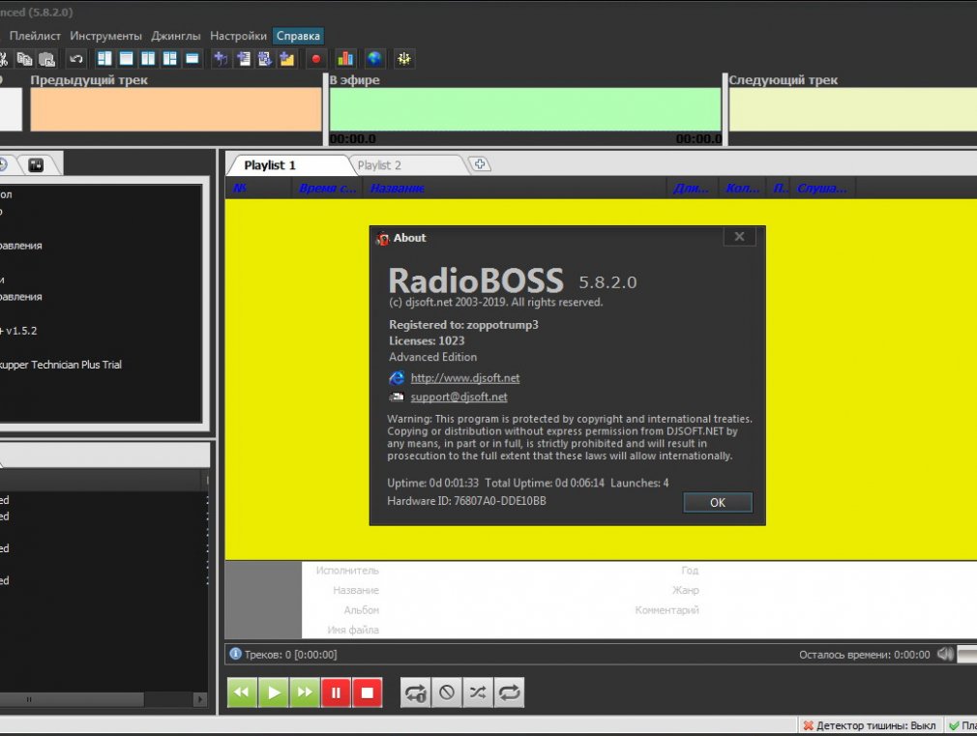This screenshot has height=736, width=977.
Task: Click the red stop button
Action: (x=367, y=692)
